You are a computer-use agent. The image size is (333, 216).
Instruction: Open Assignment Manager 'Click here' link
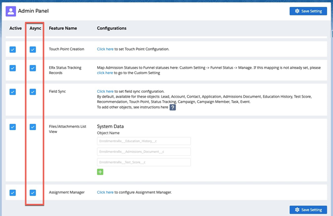pos(105,192)
